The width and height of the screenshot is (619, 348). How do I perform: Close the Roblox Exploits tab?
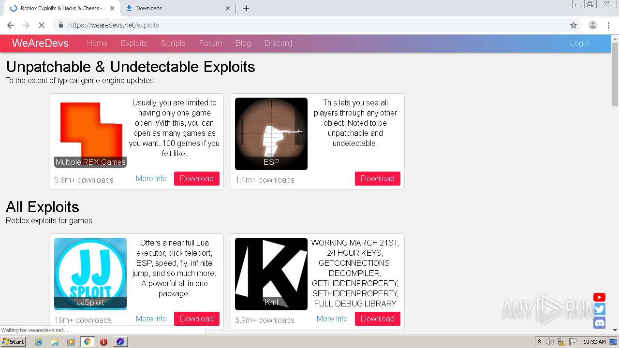(x=112, y=8)
